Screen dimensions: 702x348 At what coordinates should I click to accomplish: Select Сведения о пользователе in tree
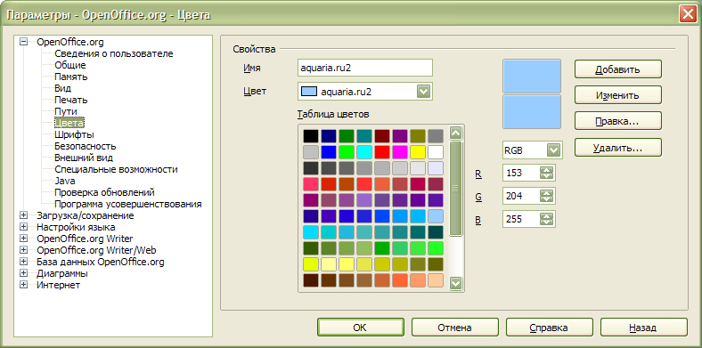click(x=114, y=53)
